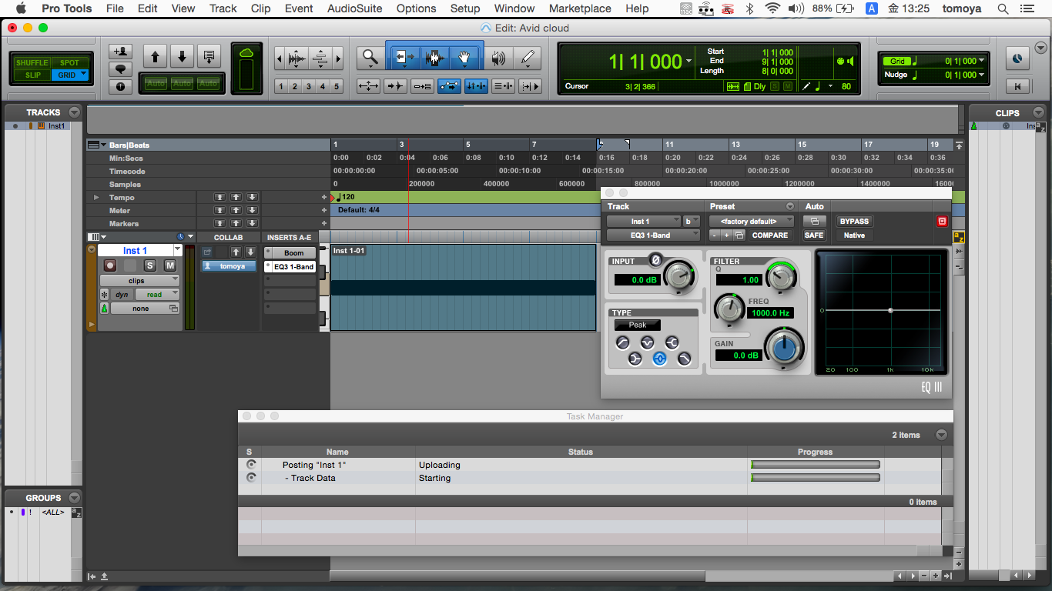This screenshot has height=591, width=1052.
Task: Select the High-Pass filter type icon
Action: coord(622,343)
